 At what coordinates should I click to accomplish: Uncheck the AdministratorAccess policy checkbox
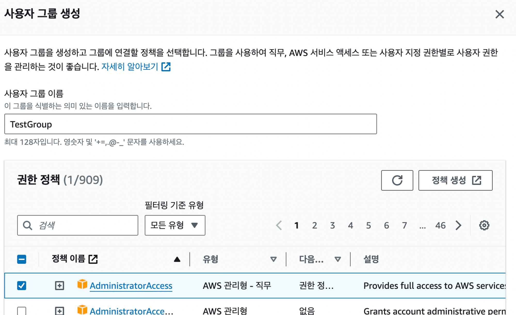[22, 285]
